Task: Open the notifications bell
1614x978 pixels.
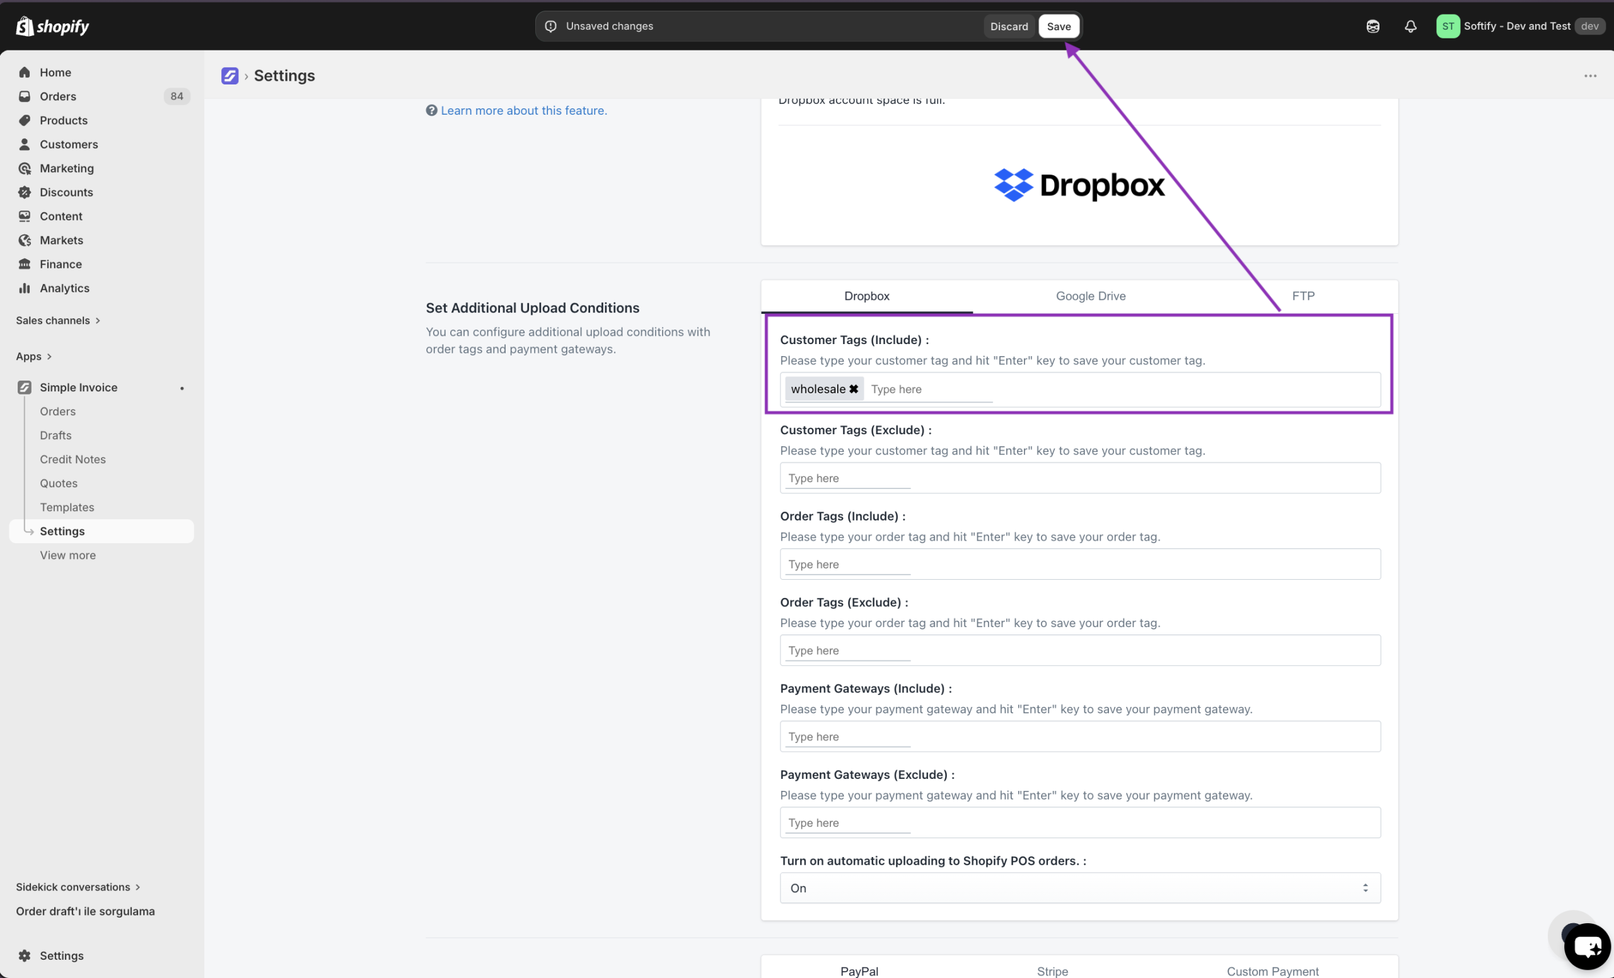Action: click(x=1410, y=26)
